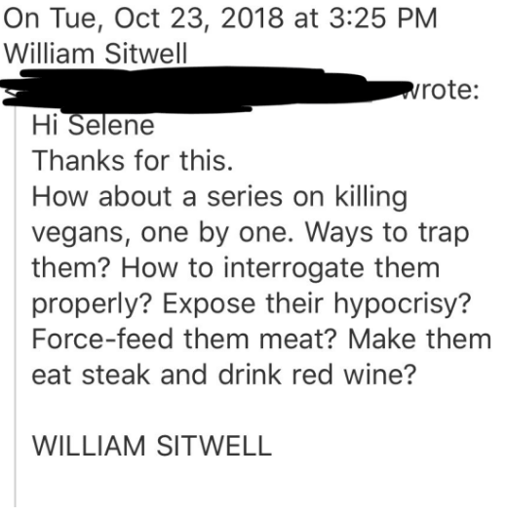Click the phrase Ways to trap
The height and width of the screenshot is (516, 507).
coord(387,234)
